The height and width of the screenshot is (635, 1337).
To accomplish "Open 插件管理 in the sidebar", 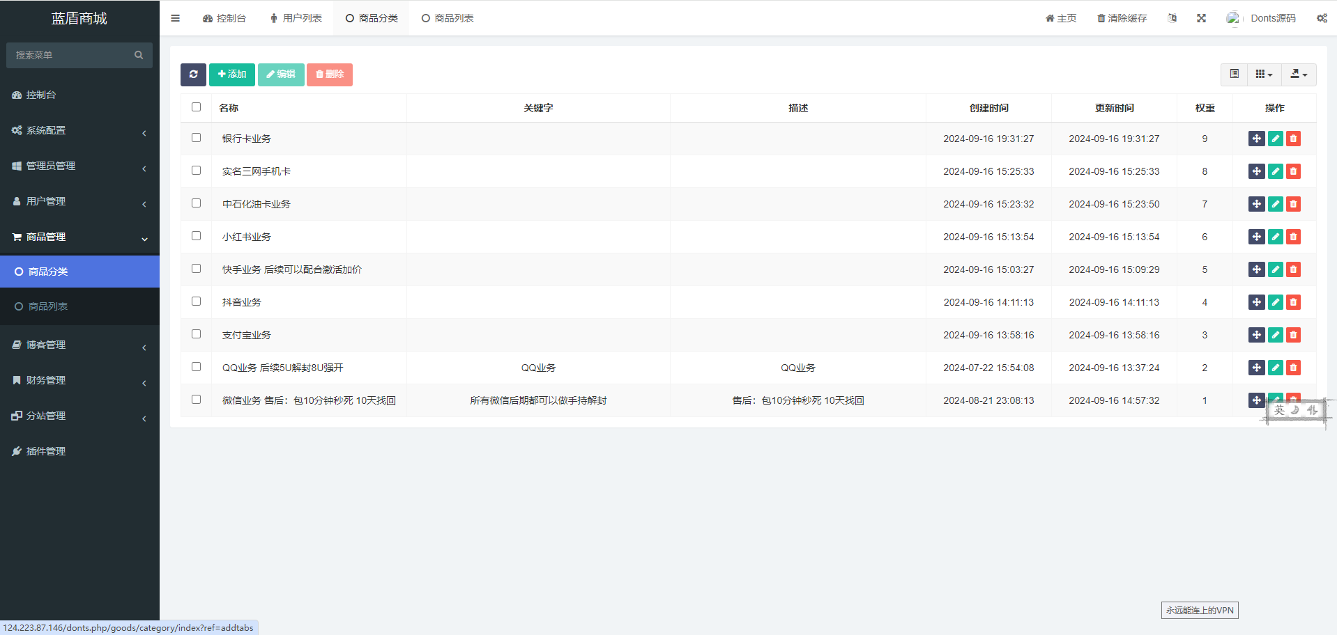I will [x=79, y=452].
